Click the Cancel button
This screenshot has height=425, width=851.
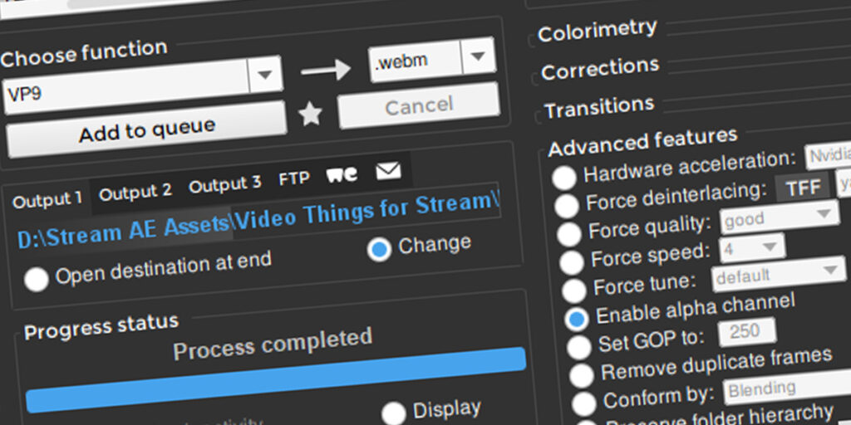(x=419, y=105)
